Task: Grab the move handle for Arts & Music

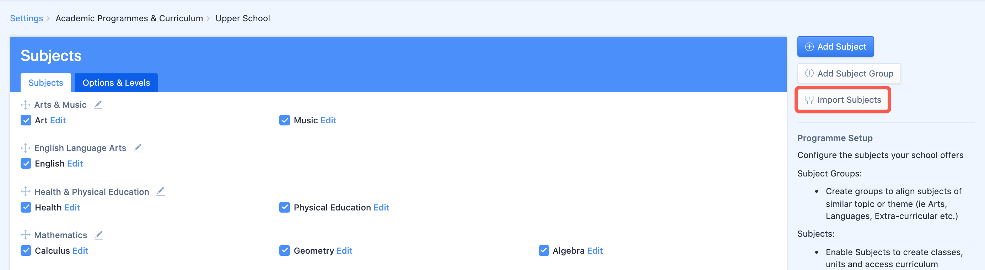Action: coord(26,105)
